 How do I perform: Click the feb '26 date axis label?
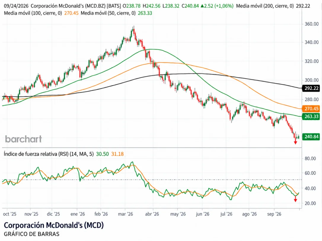(x=101, y=214)
